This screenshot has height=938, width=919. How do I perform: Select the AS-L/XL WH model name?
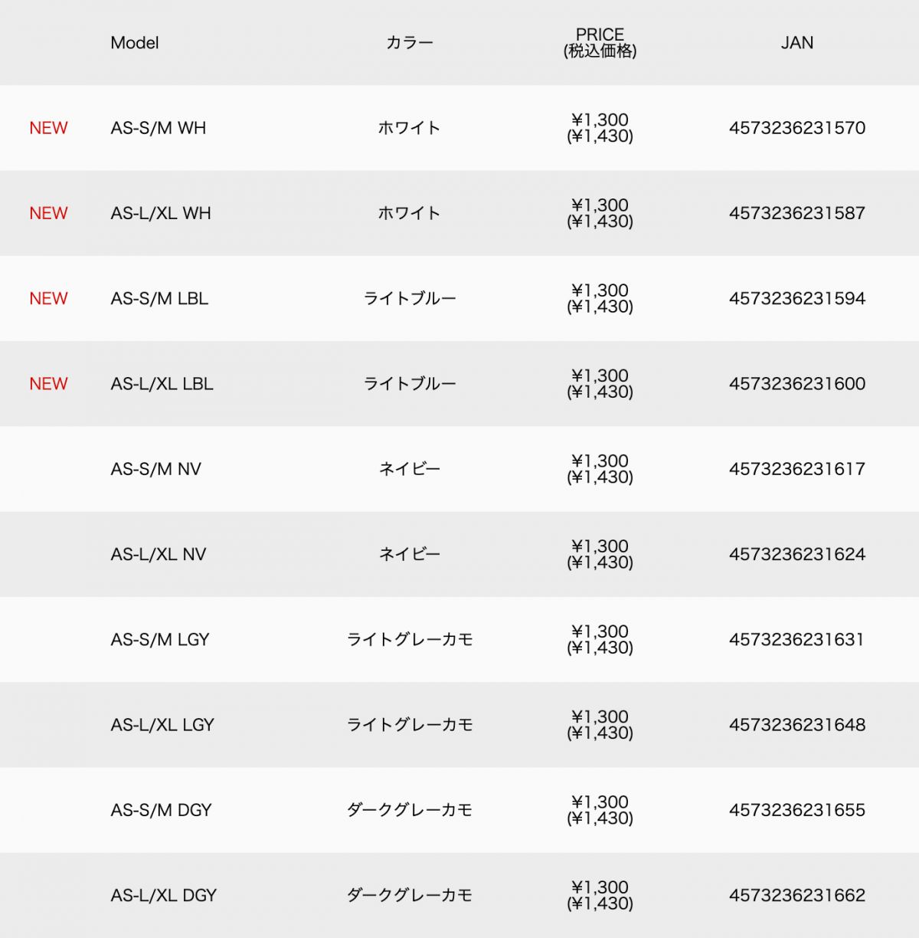[161, 213]
